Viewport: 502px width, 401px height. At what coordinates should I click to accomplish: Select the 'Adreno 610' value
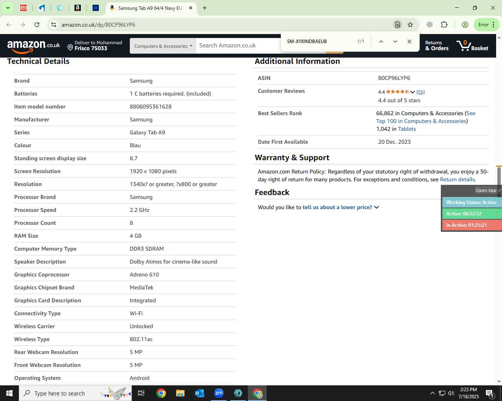pos(144,275)
